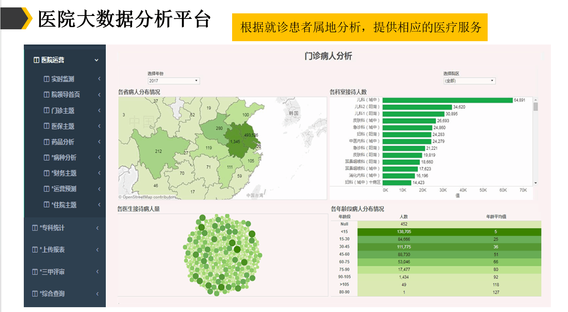
Task: Select the 急诊科 (城中) bar with 24,860
Action: pyautogui.click(x=407, y=128)
